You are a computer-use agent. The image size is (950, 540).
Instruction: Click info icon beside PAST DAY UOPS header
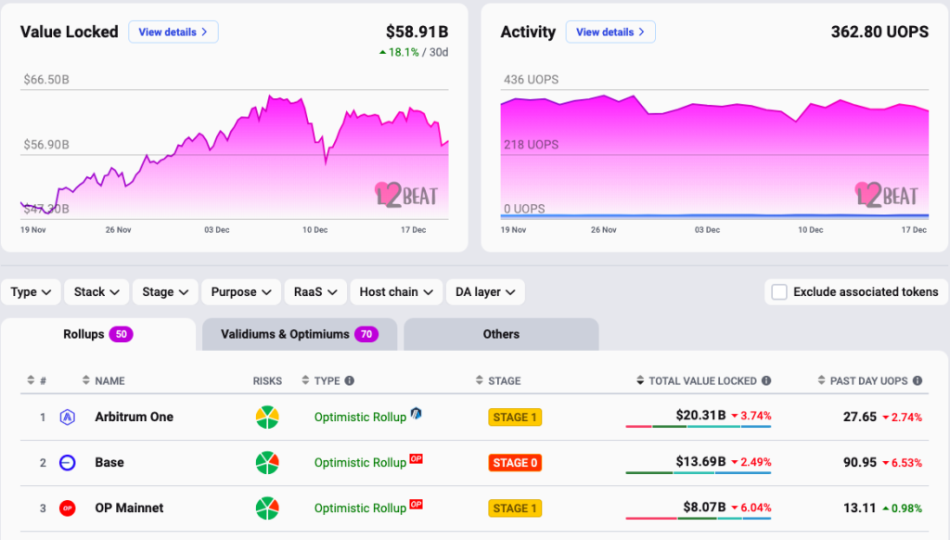pos(918,380)
